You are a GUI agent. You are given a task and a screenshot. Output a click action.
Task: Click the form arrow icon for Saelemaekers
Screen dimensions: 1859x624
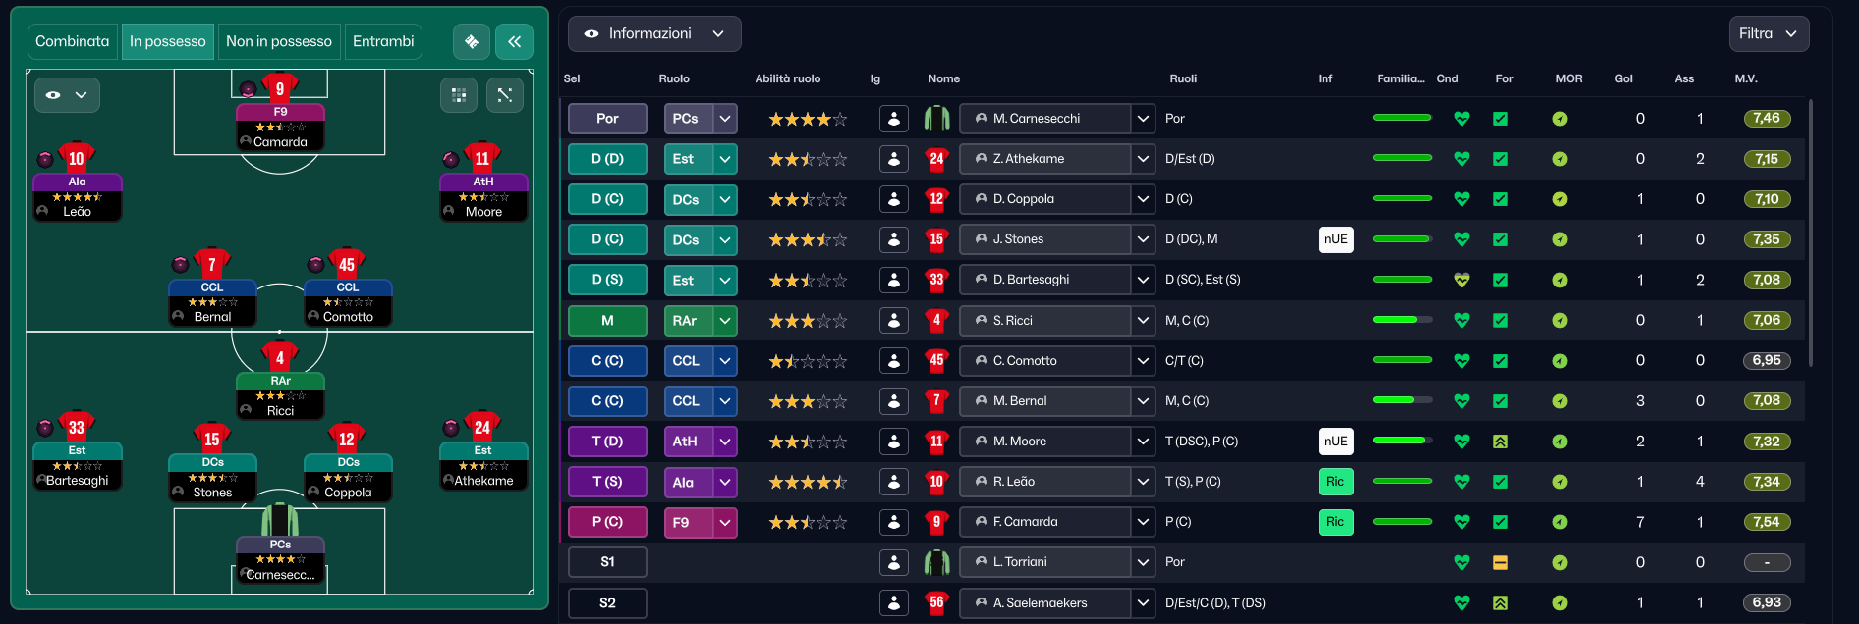point(1500,602)
